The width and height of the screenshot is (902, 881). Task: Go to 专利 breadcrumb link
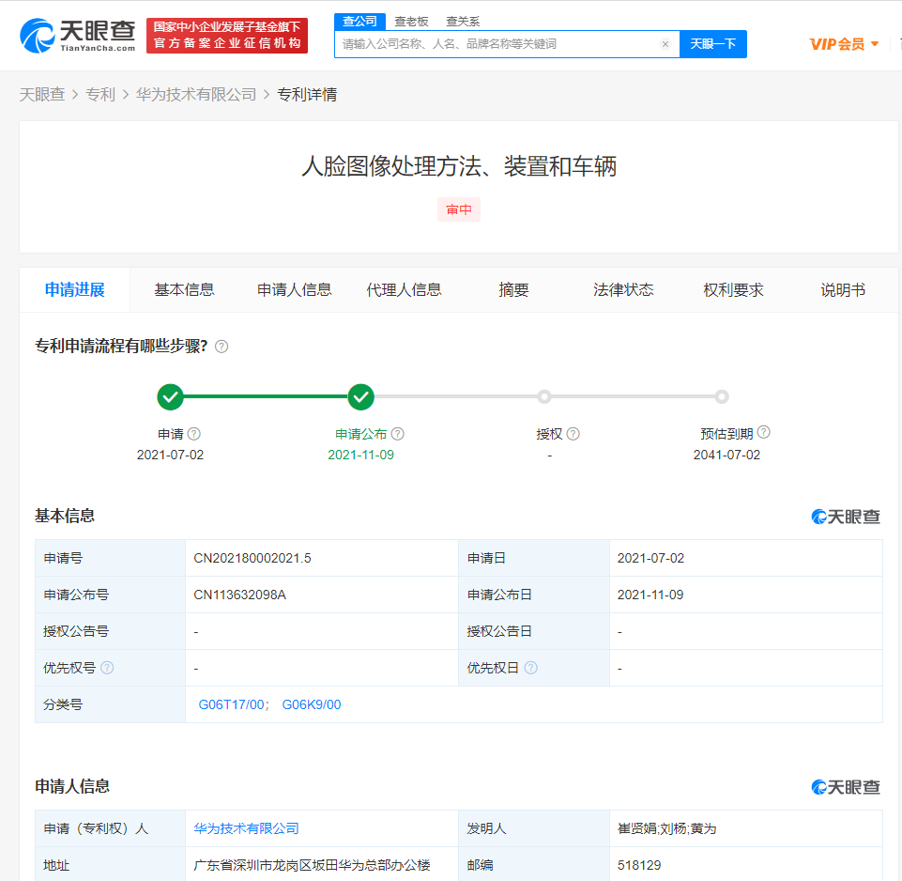pyautogui.click(x=100, y=95)
